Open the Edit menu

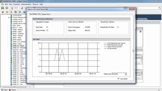click(x=6, y=4)
